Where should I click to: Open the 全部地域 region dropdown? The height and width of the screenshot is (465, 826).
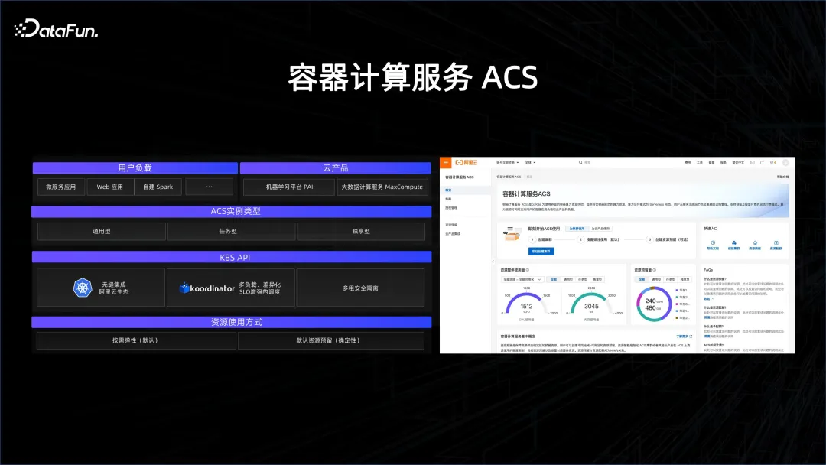[x=522, y=279]
